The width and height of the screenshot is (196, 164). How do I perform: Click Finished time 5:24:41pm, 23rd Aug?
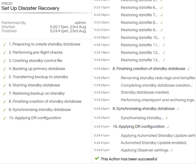click(x=68, y=31)
